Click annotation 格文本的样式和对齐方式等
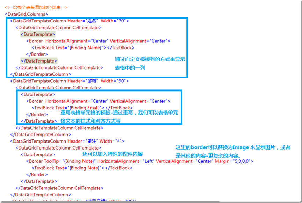Viewport: 302px width, 203px height. (91, 121)
